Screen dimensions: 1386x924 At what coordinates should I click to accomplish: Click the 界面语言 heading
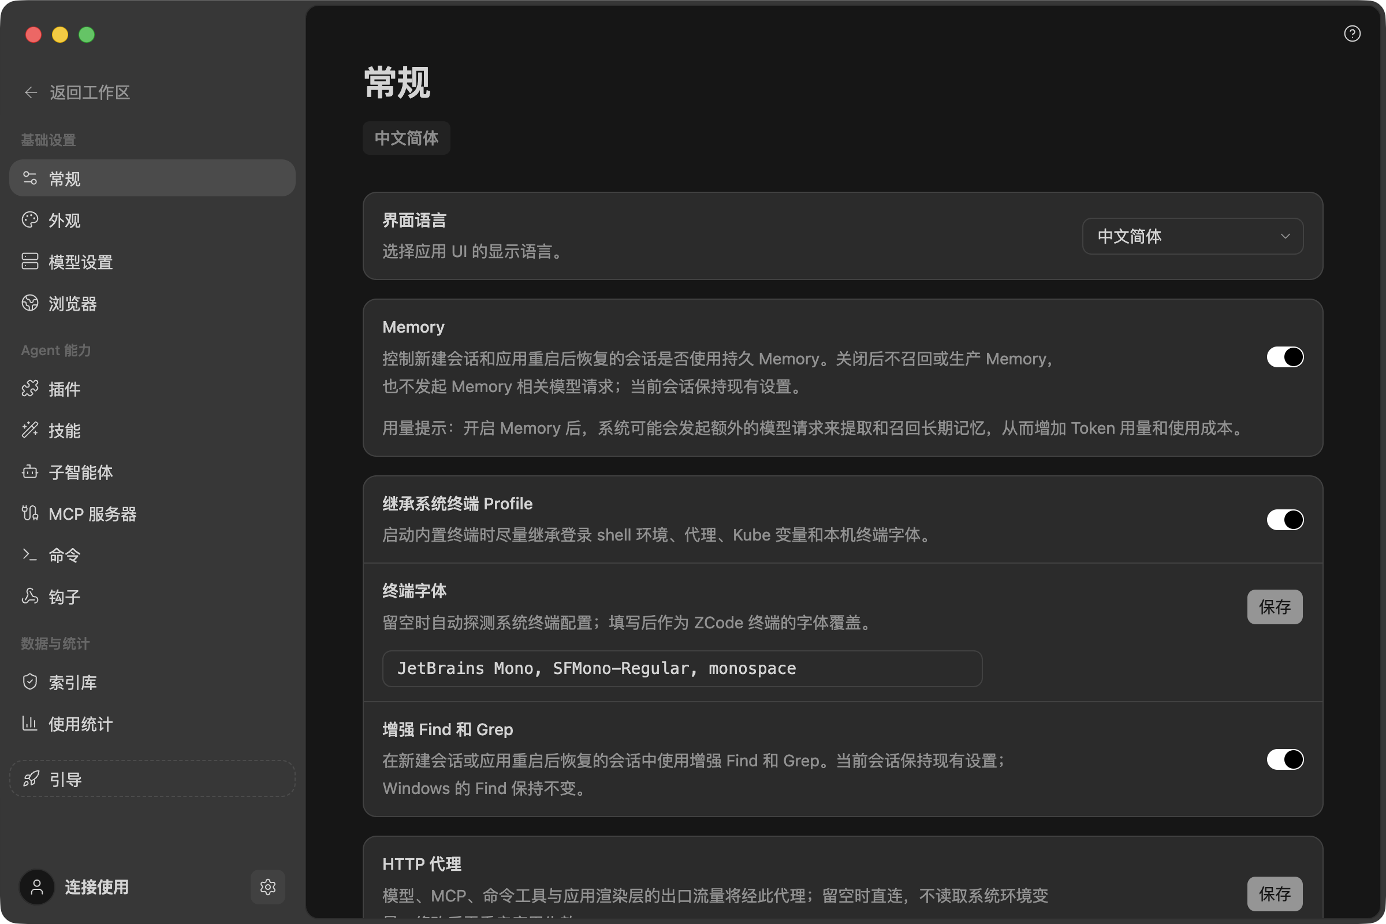pos(414,220)
